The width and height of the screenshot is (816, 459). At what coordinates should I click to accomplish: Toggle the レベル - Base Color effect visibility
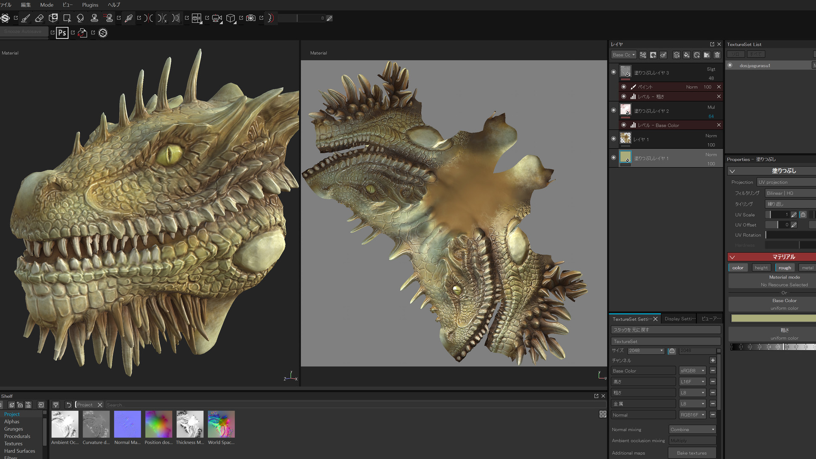pyautogui.click(x=623, y=125)
